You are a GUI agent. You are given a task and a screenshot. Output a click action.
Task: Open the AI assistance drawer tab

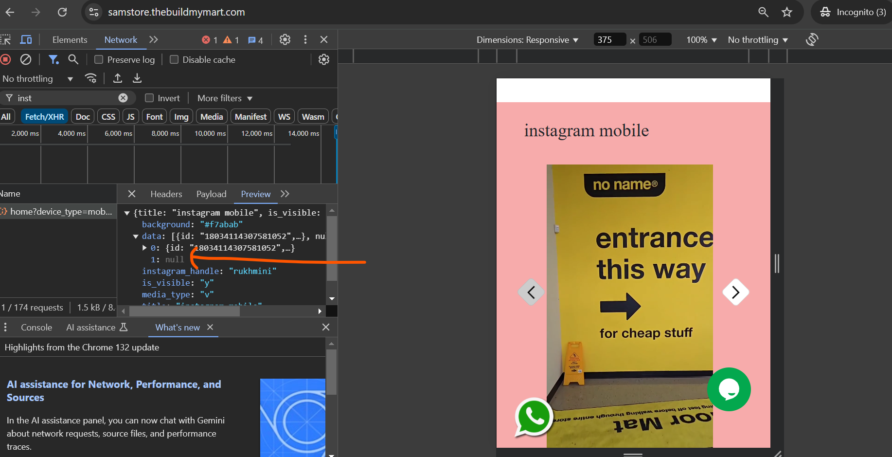pyautogui.click(x=97, y=328)
